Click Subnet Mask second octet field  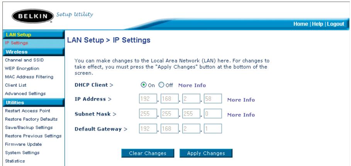pos(170,114)
